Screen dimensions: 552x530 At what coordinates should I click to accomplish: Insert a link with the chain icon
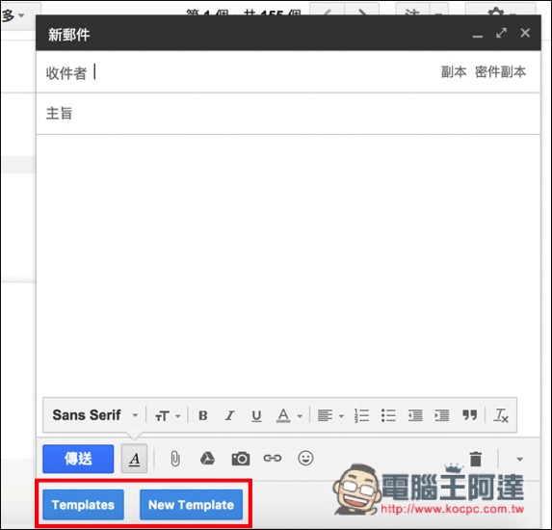(273, 458)
